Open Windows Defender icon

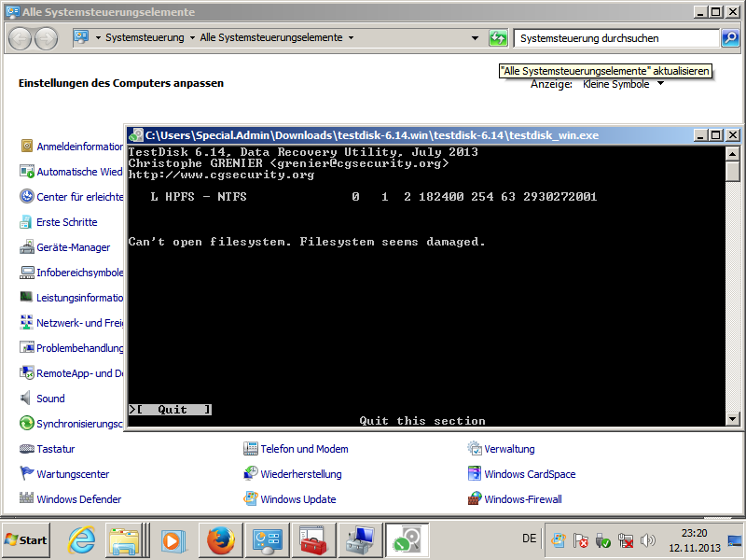point(27,498)
